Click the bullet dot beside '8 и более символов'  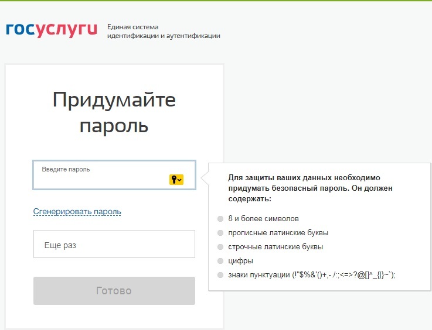[x=220, y=219]
